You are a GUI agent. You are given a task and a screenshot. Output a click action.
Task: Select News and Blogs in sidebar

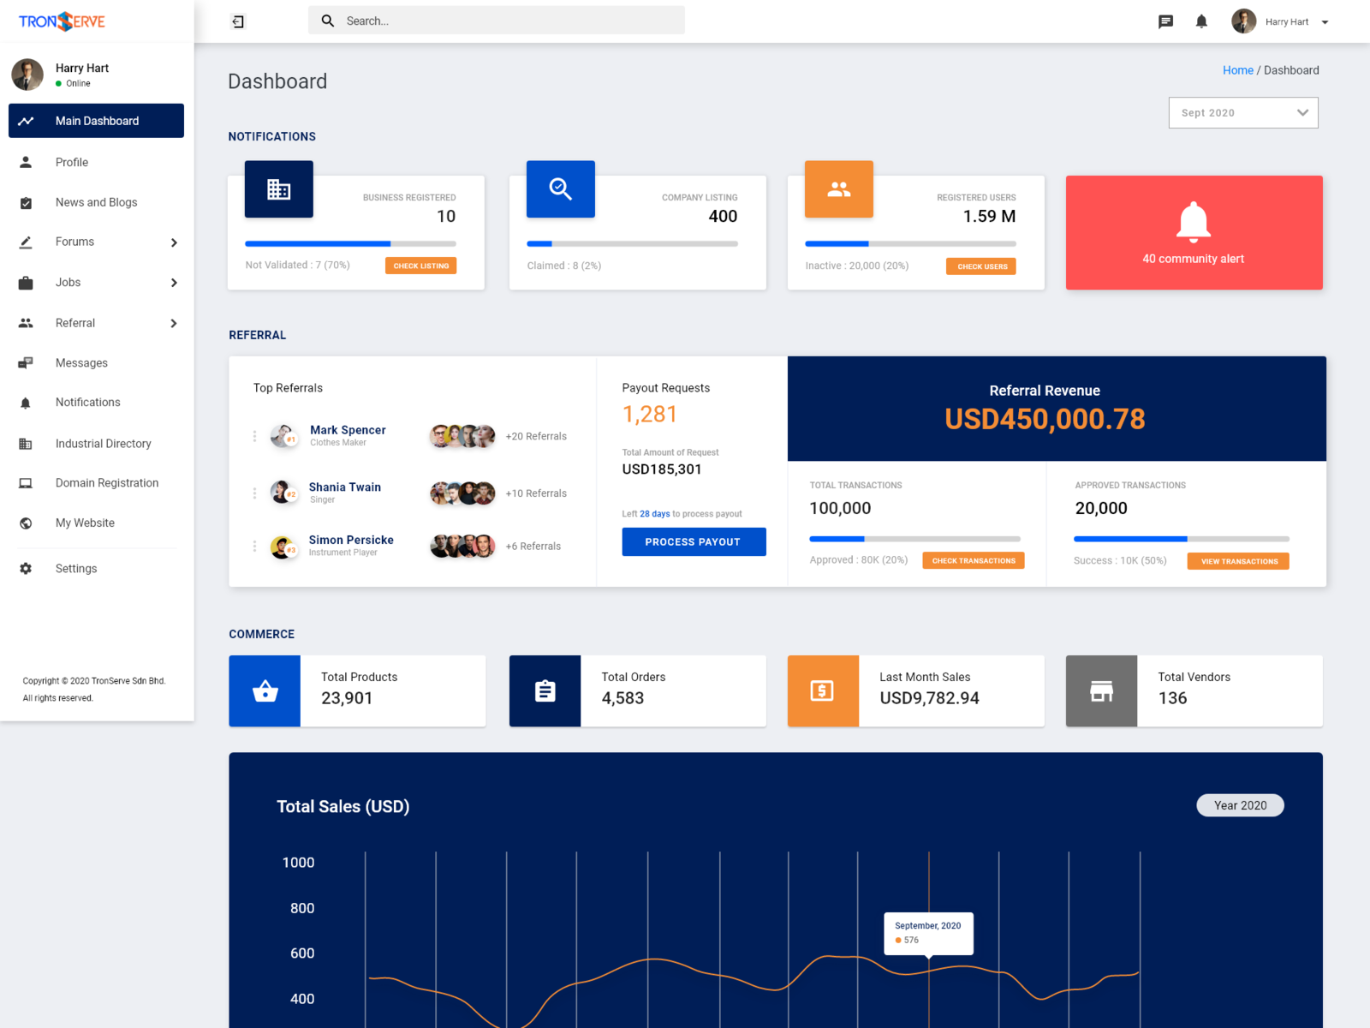[x=96, y=202]
